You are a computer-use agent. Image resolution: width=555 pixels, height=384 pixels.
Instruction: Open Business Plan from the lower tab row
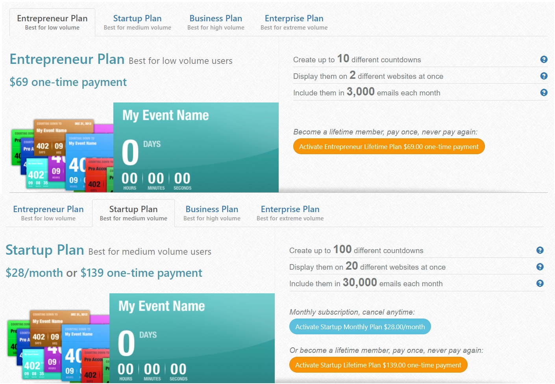tap(211, 213)
